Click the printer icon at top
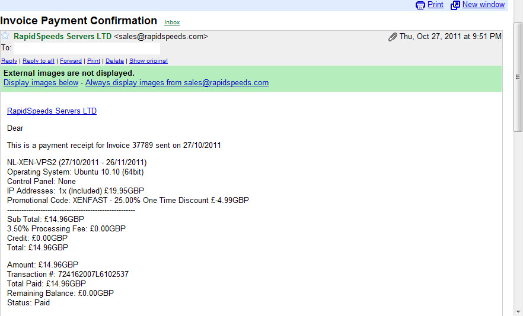523x316 pixels. pos(420,5)
